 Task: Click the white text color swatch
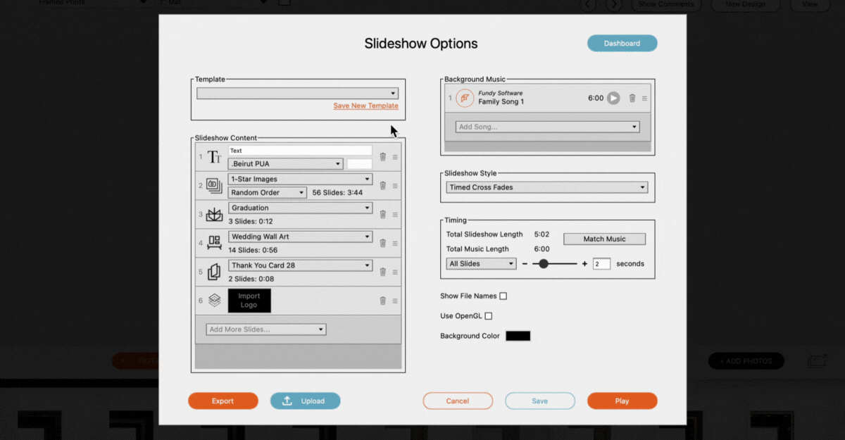click(x=359, y=164)
